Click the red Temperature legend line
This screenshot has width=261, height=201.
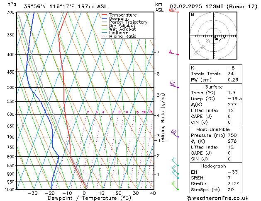(x=104, y=15)
